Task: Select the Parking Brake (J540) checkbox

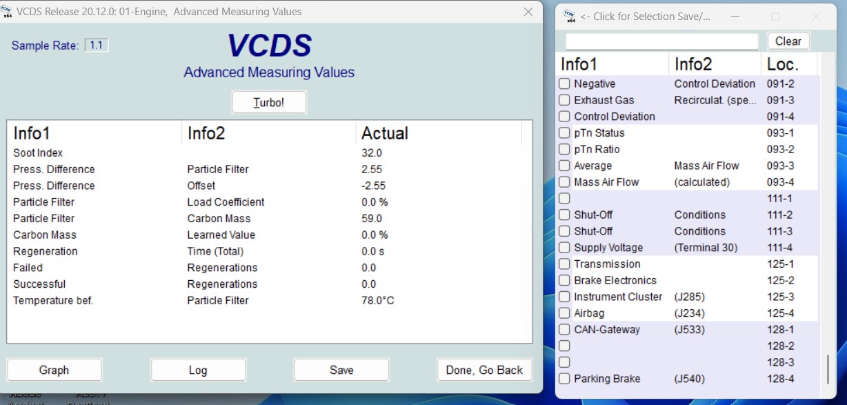Action: pyautogui.click(x=564, y=379)
